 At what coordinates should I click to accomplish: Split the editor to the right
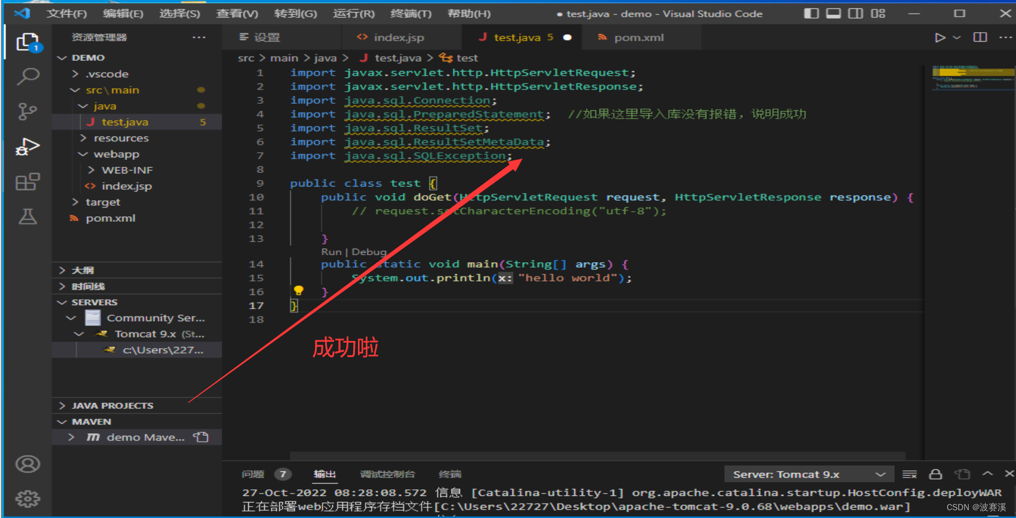(x=980, y=38)
